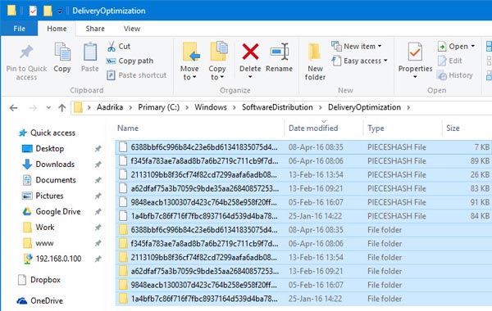Open the New item dropdown
Image resolution: width=492 pixels, height=311 pixels.
(380, 47)
